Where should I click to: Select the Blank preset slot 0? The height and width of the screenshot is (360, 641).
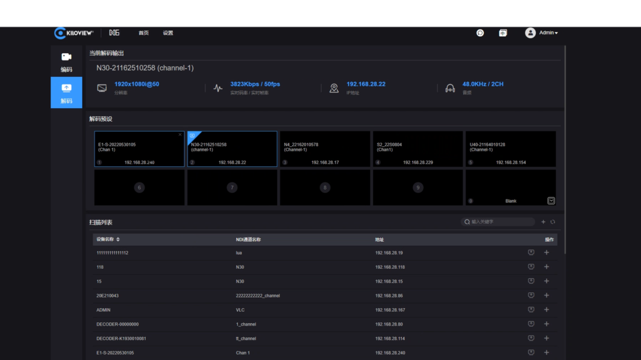point(511,187)
